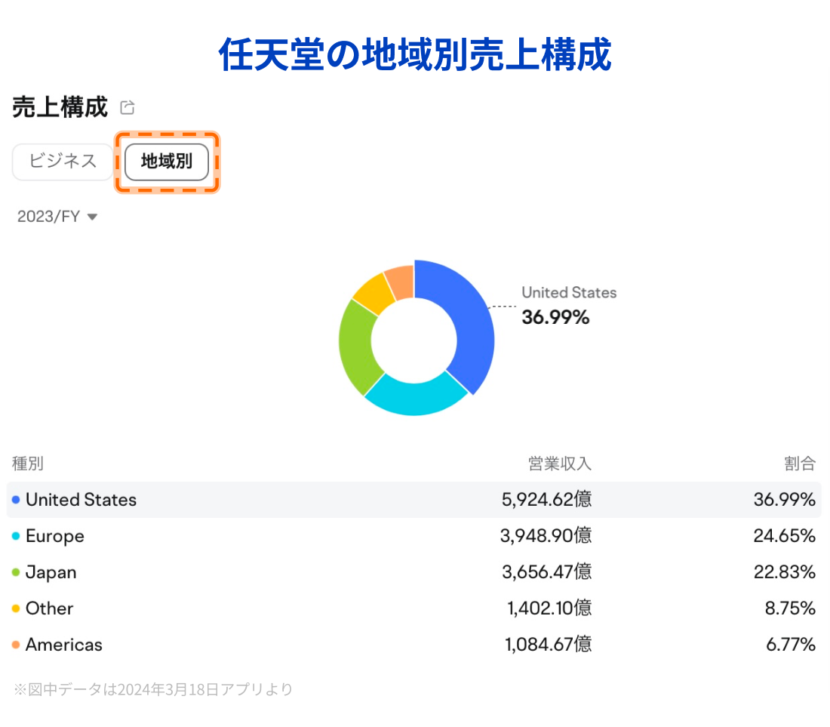Click the 割合 column header
Viewport: 830px width, 727px height.
pos(800,464)
